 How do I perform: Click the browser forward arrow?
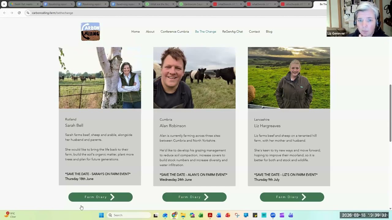[x=12, y=13]
